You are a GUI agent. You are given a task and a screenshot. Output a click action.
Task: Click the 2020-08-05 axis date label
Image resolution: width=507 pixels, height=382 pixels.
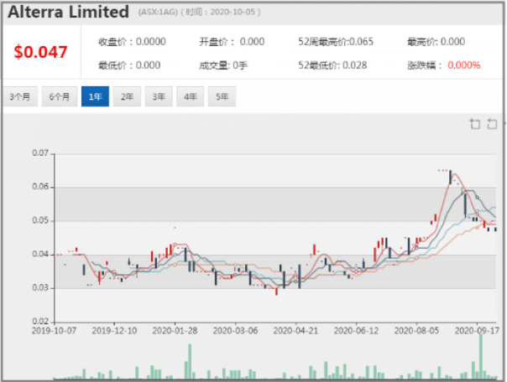tap(417, 331)
